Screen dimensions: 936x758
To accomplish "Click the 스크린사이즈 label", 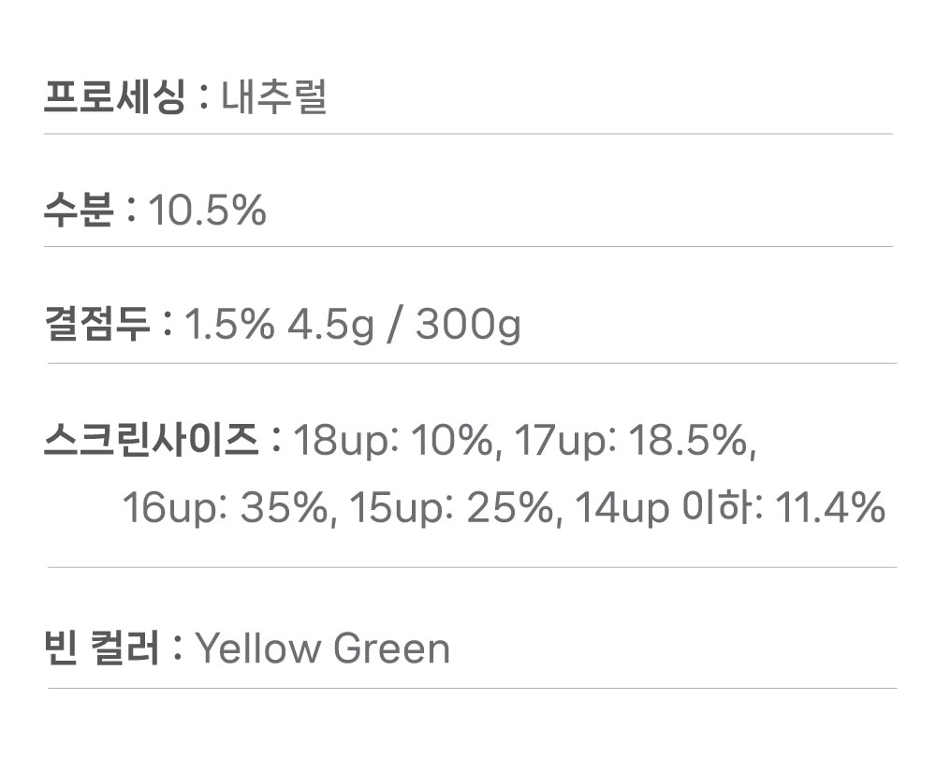I will point(151,439).
